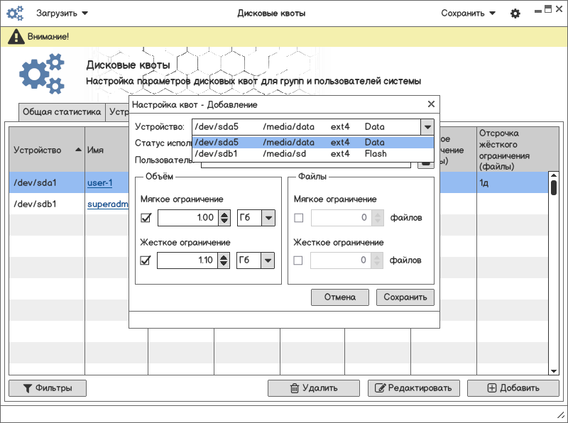Uncheck the volume hard limit checkbox
568x423 pixels.
point(146,260)
